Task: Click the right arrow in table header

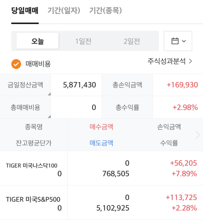Action: (x=198, y=135)
